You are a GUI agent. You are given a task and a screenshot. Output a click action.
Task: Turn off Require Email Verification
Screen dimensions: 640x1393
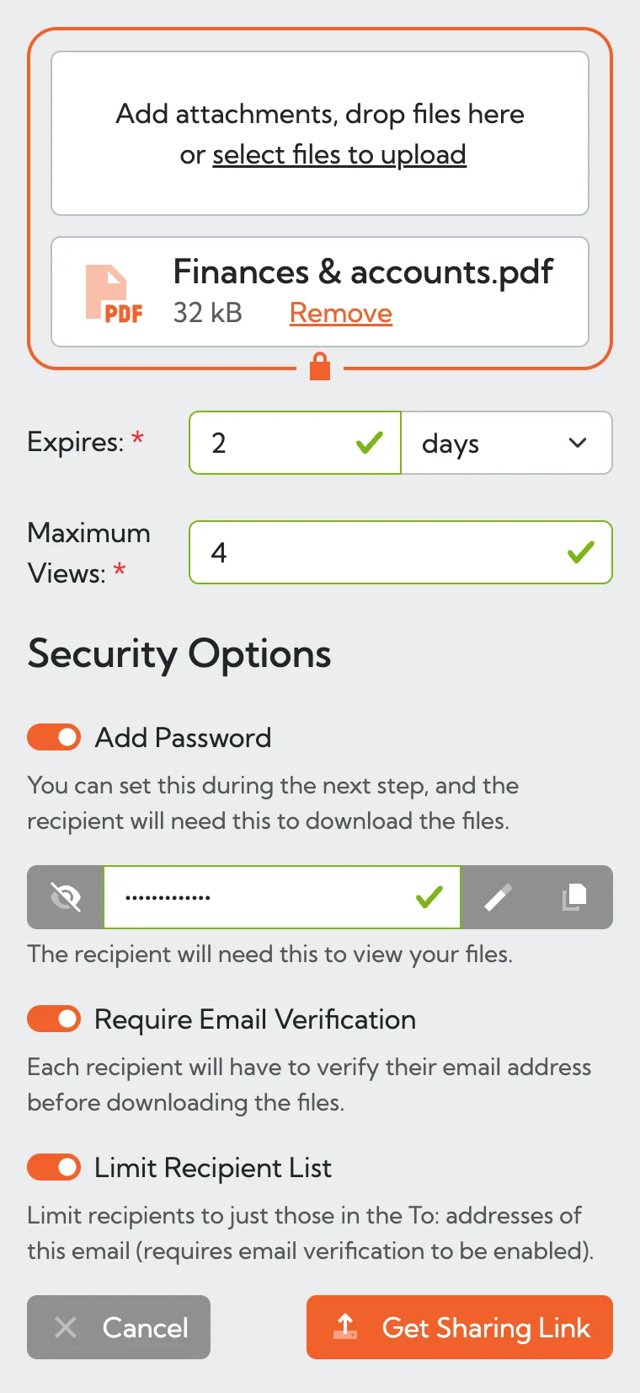pos(53,1019)
